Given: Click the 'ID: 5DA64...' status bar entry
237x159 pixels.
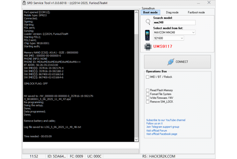Looking at the screenshot, I should pos(57,157).
